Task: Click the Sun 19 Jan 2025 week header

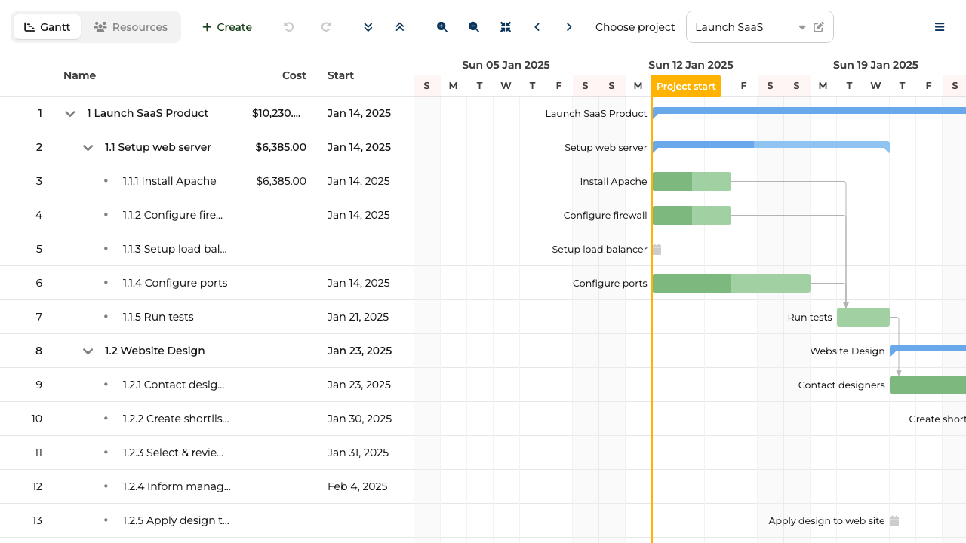Action: [875, 65]
